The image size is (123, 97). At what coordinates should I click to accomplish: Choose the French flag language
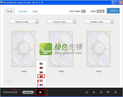[41, 85]
